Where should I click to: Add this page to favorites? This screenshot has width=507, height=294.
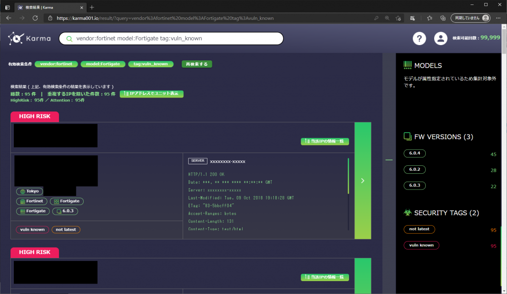pyautogui.click(x=399, y=18)
